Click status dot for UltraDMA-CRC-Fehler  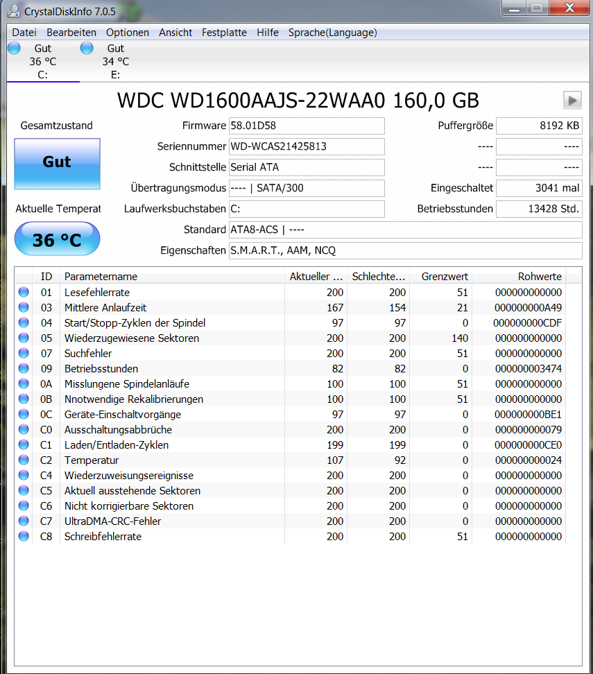(x=24, y=521)
